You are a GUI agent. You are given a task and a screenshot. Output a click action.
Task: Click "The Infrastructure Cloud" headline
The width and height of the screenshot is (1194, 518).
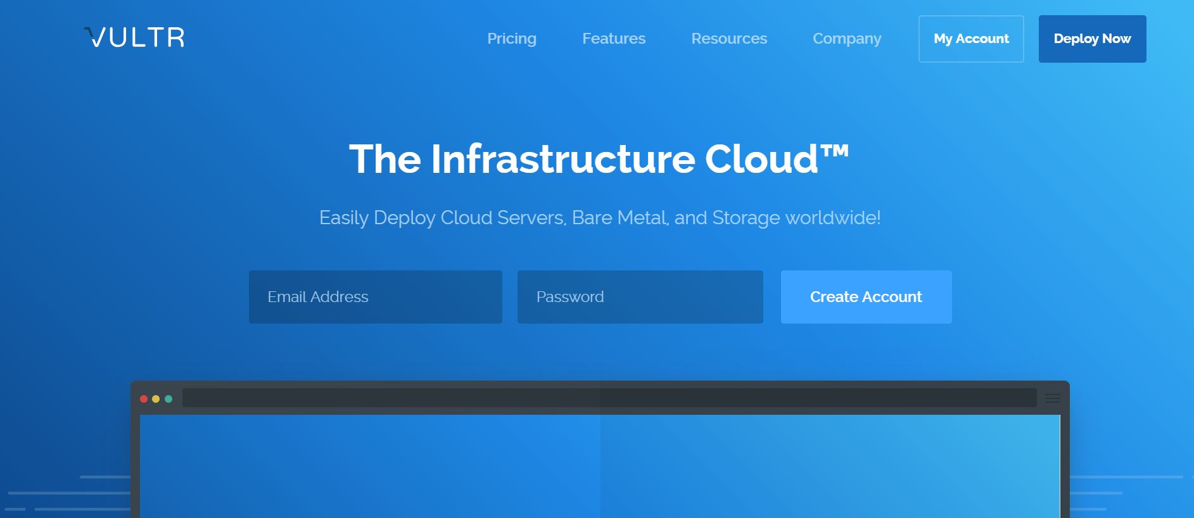click(583, 159)
